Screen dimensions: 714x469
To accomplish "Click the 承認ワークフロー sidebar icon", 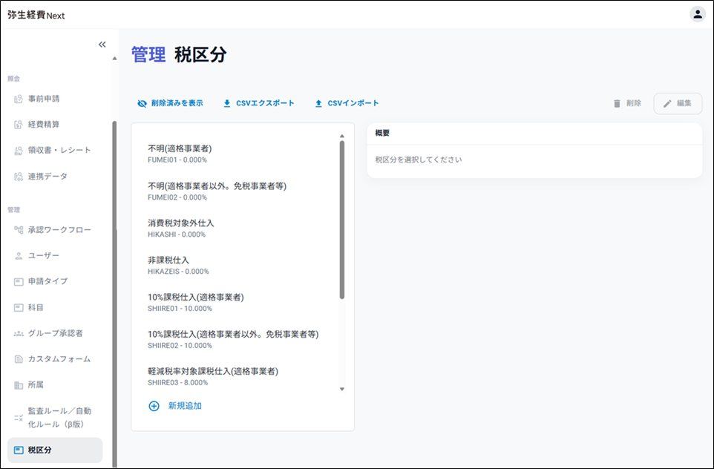I will click(x=19, y=230).
